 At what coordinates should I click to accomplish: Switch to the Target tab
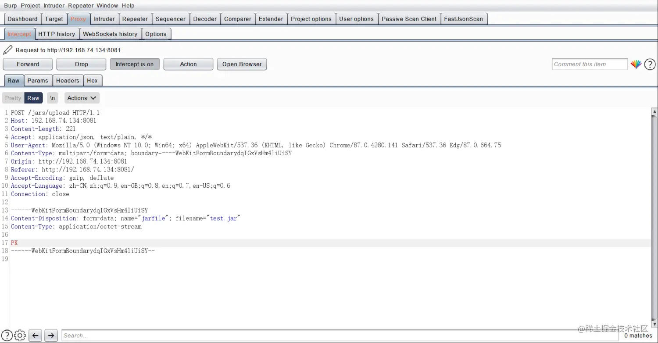click(x=54, y=19)
